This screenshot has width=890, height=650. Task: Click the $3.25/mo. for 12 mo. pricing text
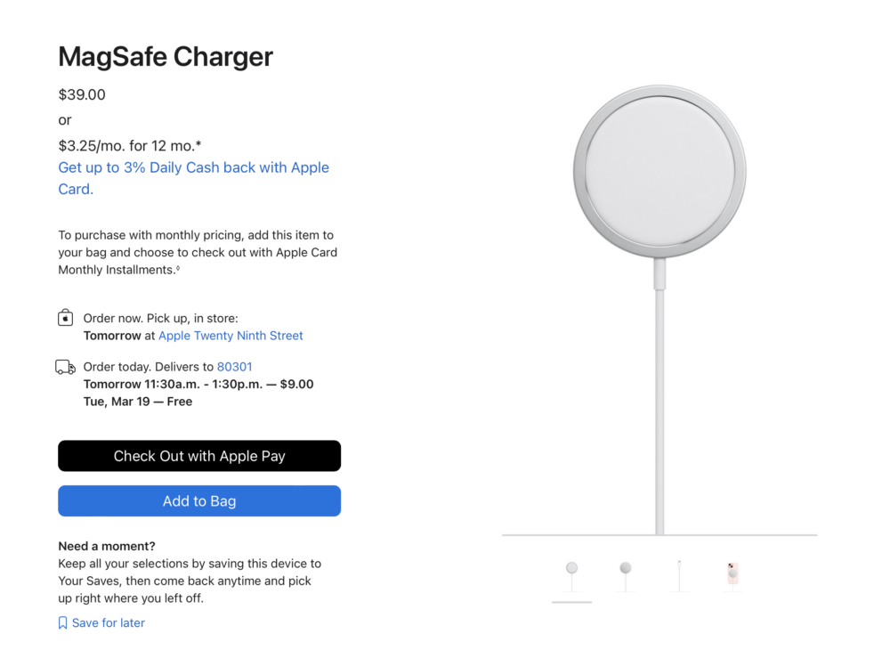[x=130, y=145]
